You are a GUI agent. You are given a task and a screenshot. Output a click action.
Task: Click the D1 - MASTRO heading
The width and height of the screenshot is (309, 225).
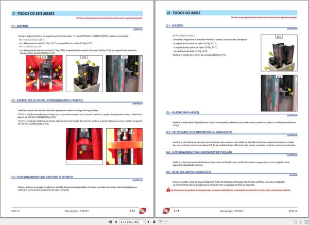pos(175,25)
